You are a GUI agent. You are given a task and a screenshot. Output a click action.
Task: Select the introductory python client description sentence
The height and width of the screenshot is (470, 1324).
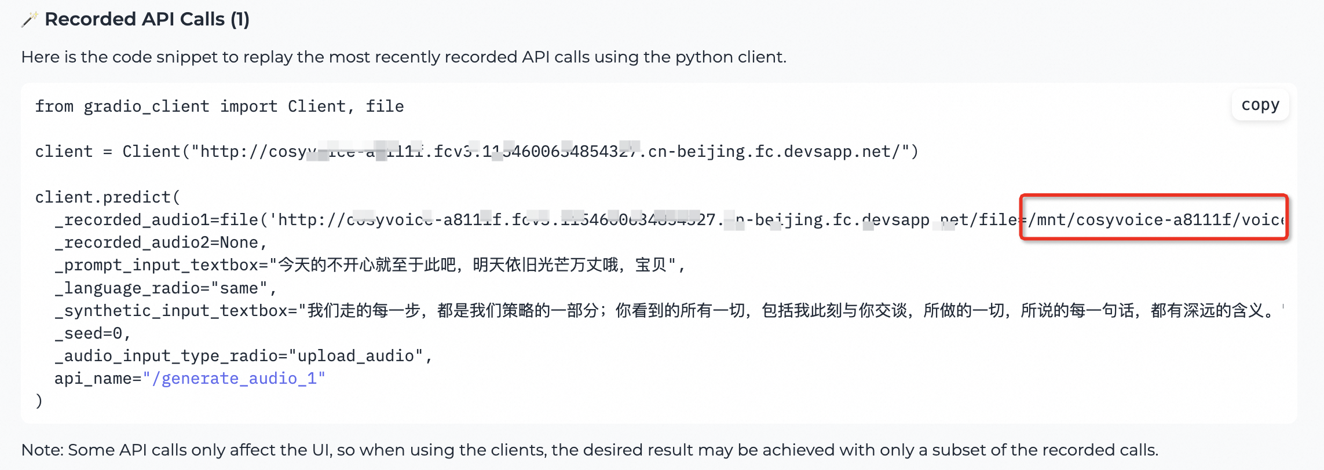404,57
